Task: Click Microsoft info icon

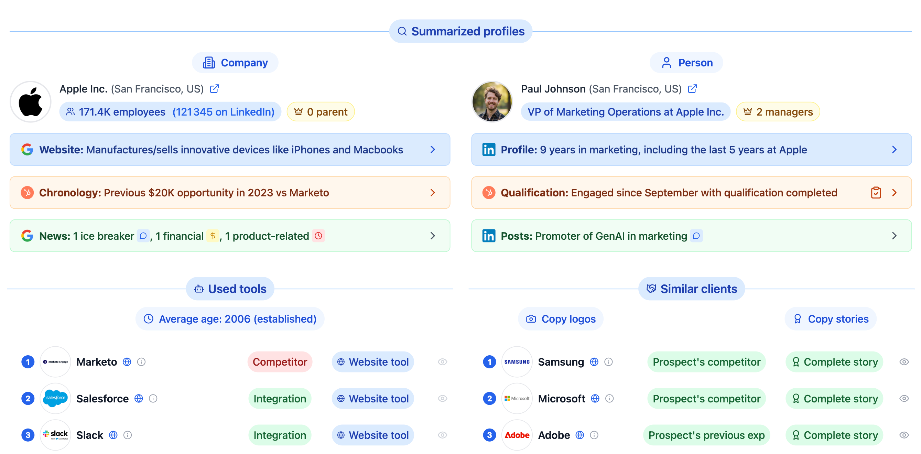Action: 609,398
